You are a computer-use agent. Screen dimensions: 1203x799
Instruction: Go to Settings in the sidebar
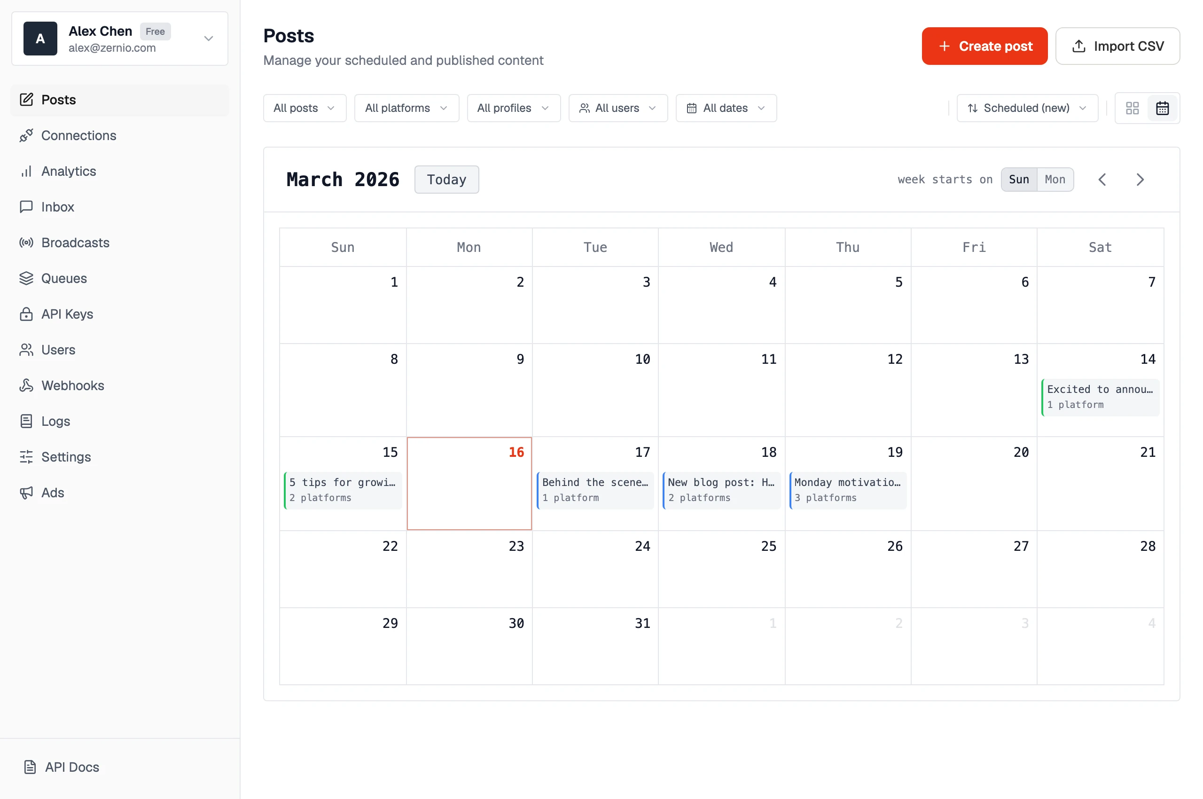coord(66,457)
